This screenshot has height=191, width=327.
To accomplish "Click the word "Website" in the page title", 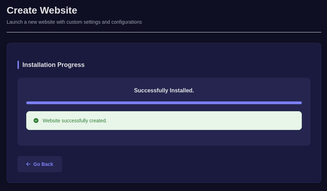I will pos(58,10).
